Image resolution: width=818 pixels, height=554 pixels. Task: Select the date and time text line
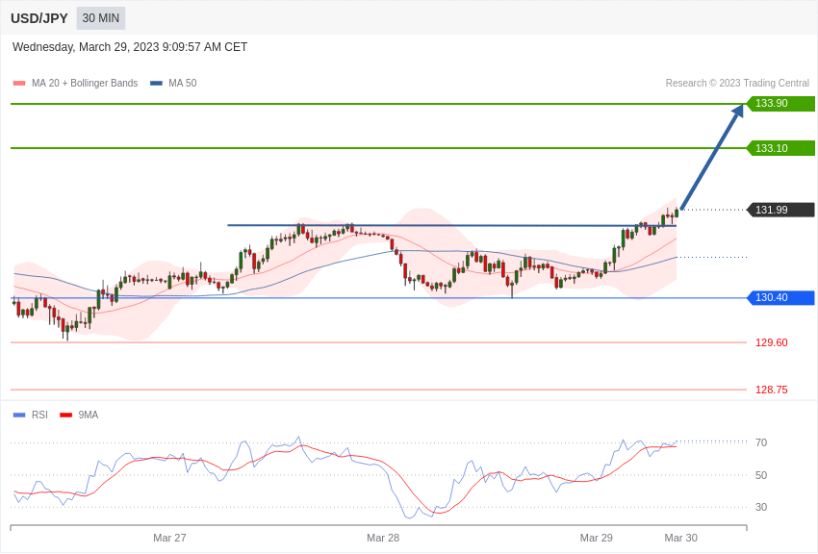pyautogui.click(x=130, y=47)
